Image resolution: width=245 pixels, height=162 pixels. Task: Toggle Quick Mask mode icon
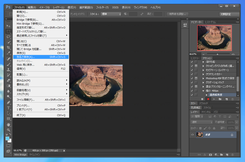[x=8, y=145]
